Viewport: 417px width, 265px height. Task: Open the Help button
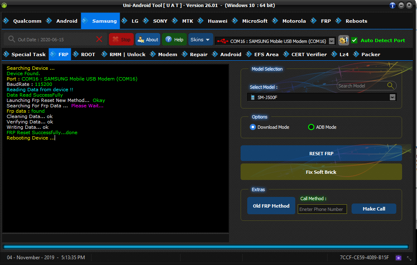174,40
